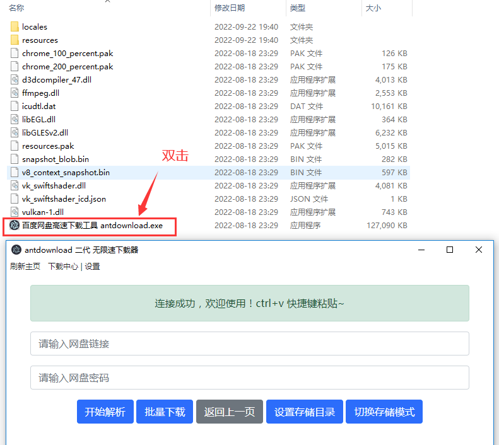Select chrome_100_percent.pak file icon
The width and height of the screenshot is (499, 445).
[15, 53]
